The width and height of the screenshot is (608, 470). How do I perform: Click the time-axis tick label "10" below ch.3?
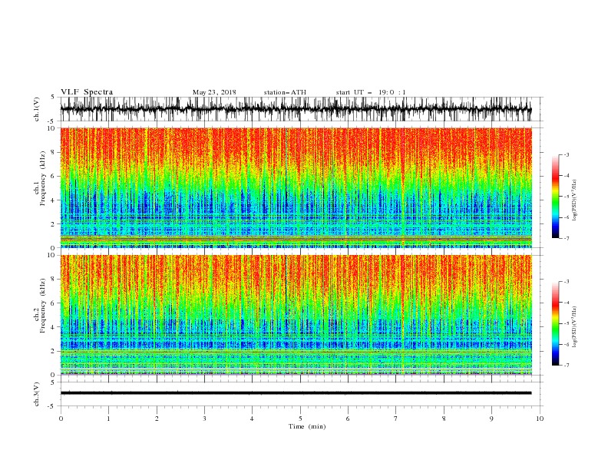[x=540, y=419]
